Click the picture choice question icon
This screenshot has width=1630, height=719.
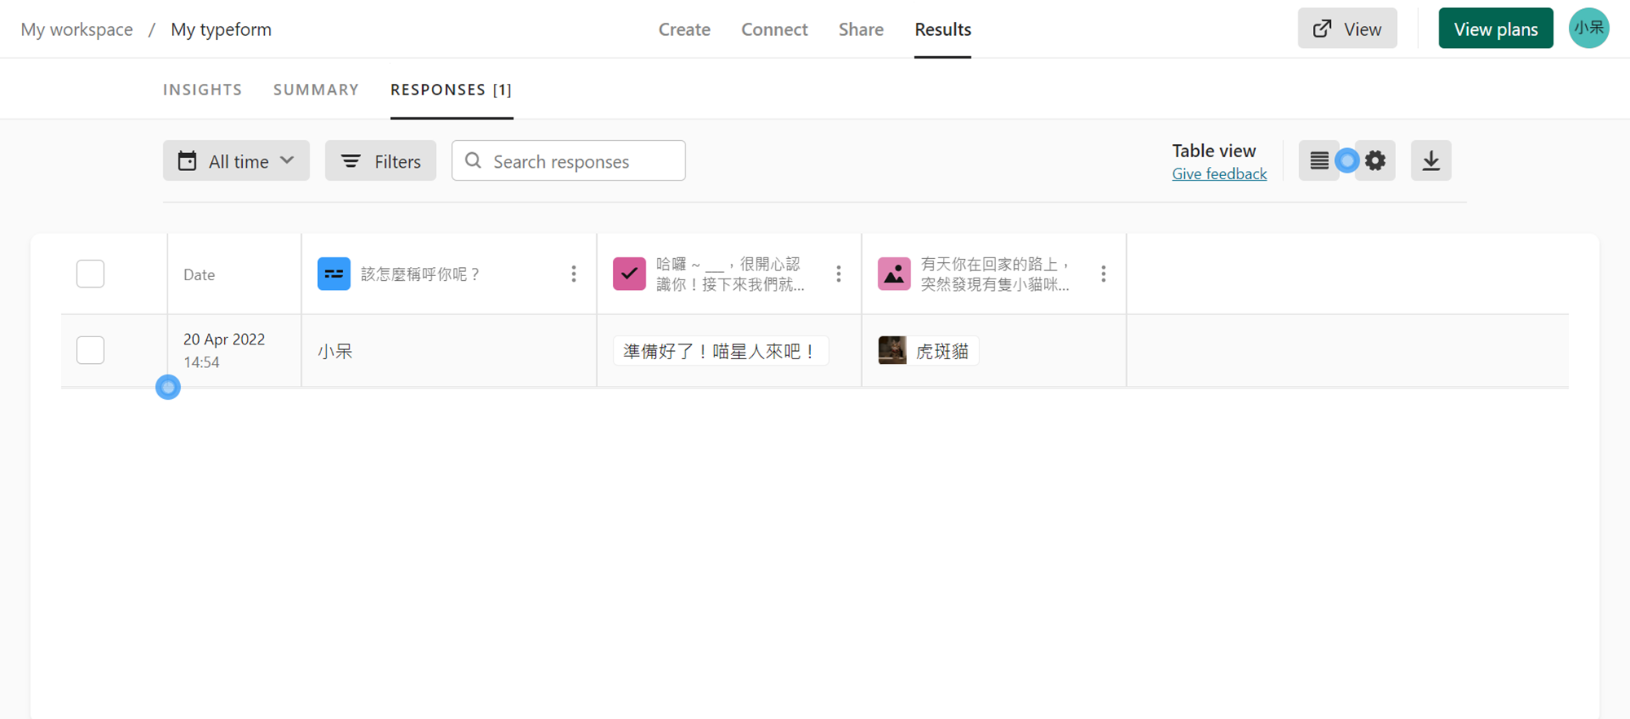894,274
